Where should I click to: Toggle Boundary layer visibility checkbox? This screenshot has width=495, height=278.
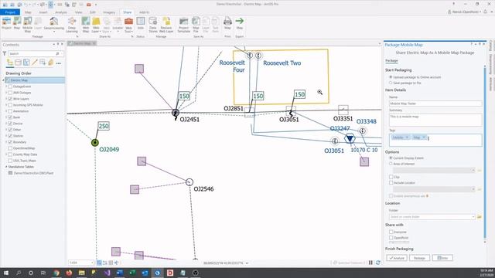pos(10,142)
